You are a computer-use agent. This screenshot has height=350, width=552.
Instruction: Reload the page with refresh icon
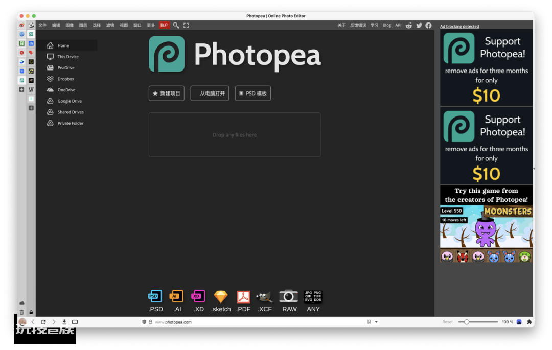tap(43, 322)
